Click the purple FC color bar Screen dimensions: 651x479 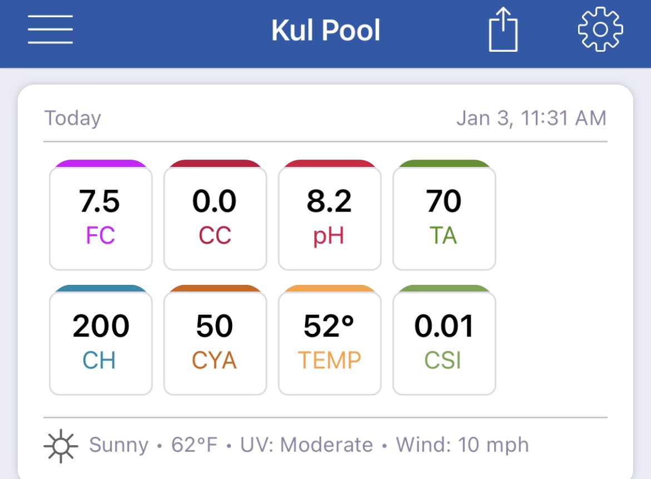[101, 163]
